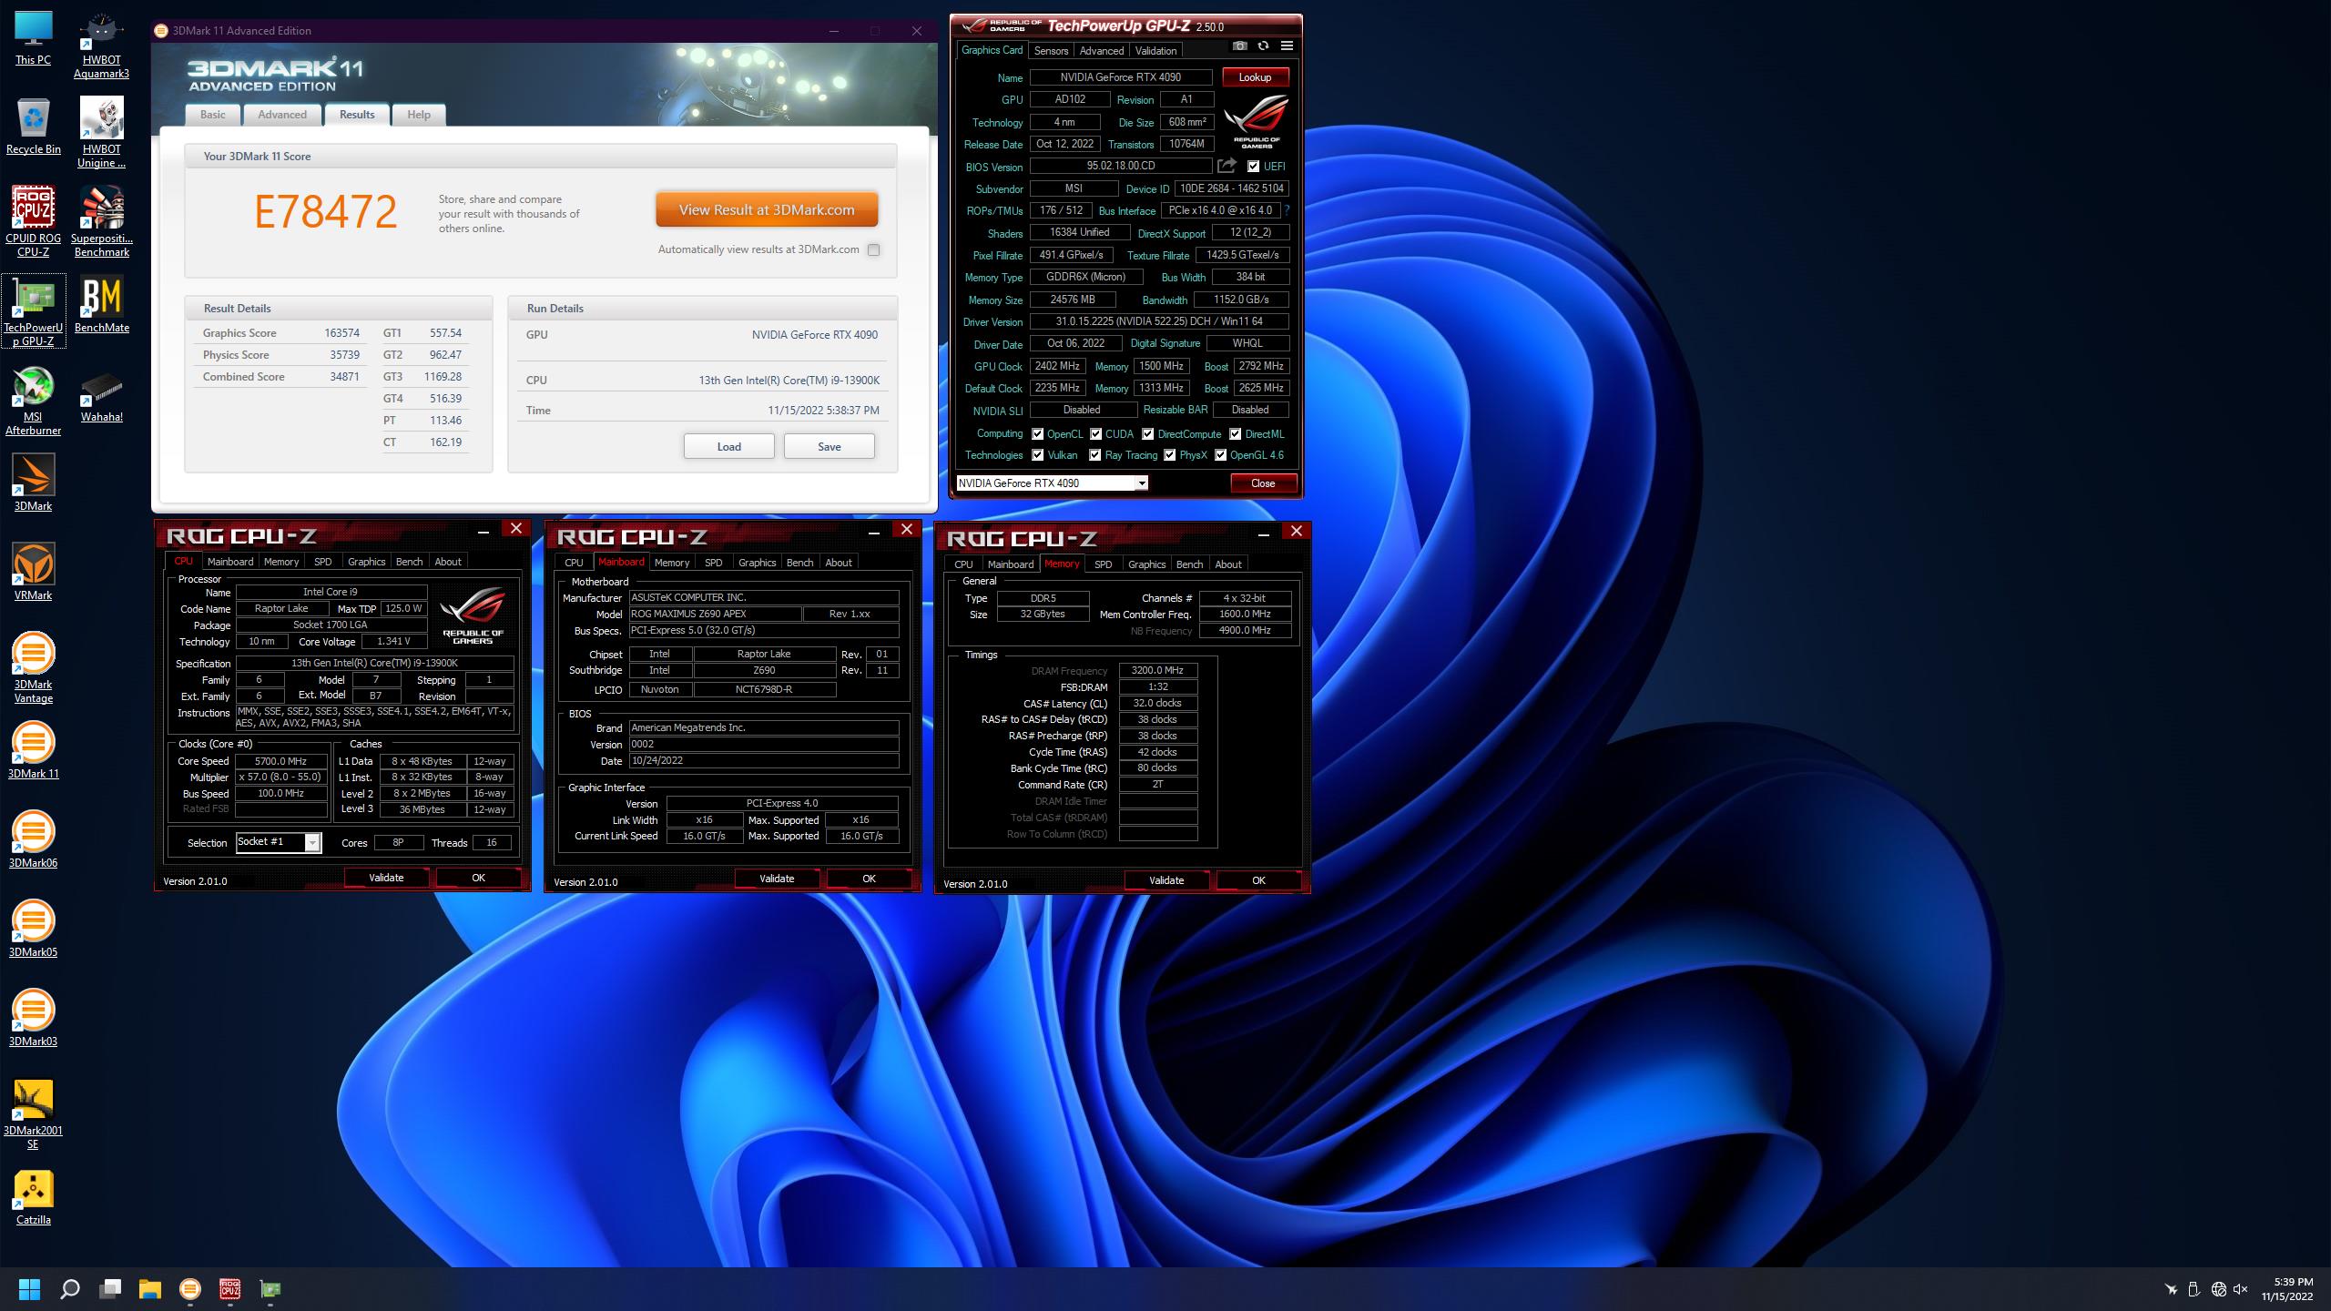Click OK in CPU-Z Mainboard window
Image resolution: width=2331 pixels, height=1311 pixels.
point(869,879)
